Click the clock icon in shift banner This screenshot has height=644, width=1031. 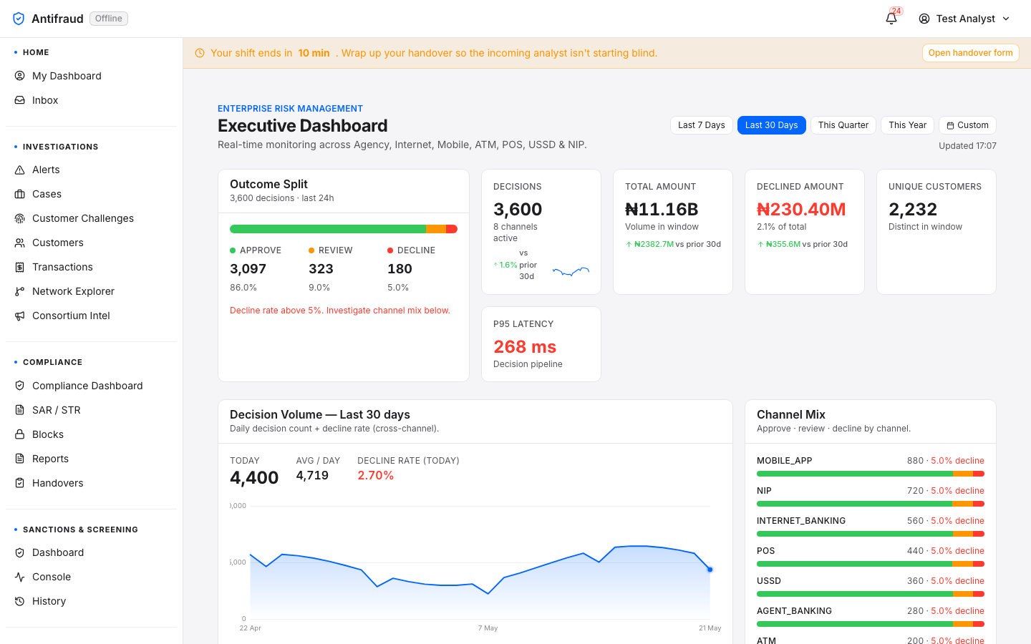click(x=200, y=53)
